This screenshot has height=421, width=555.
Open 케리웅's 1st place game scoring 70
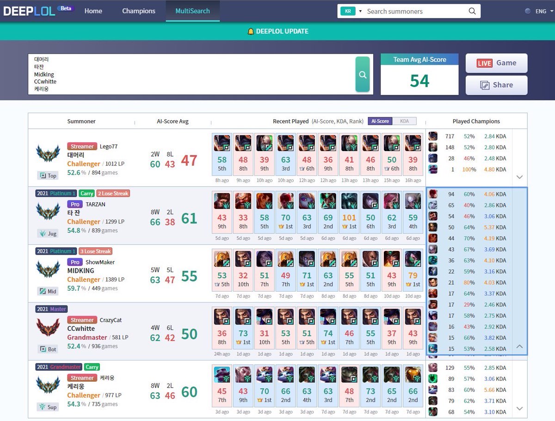(265, 385)
